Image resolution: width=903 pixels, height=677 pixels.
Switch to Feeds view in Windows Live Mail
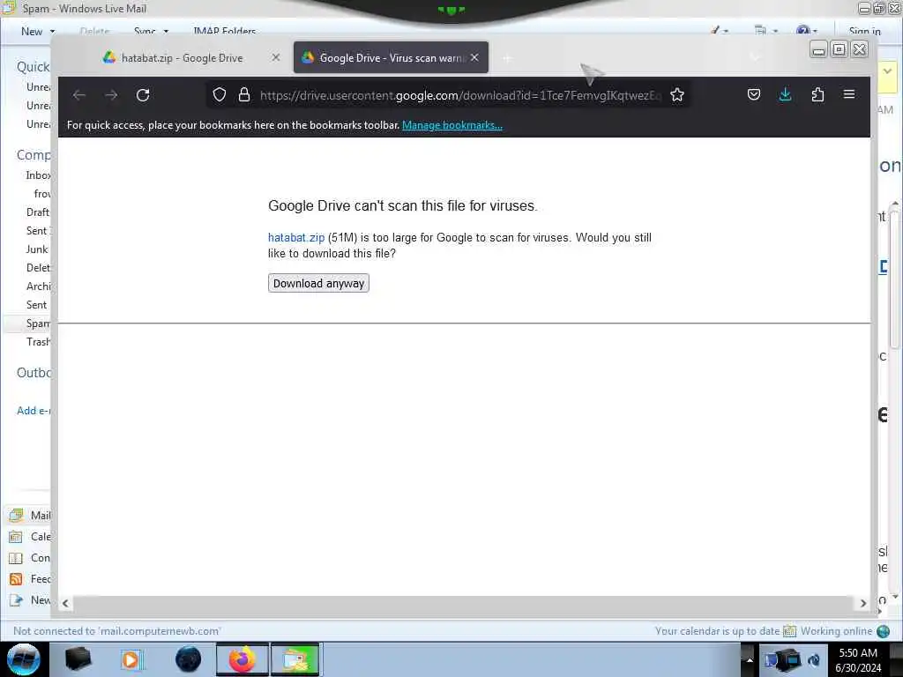[30, 579]
